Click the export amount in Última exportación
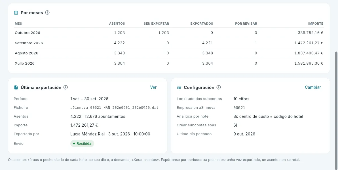 click(84, 125)
